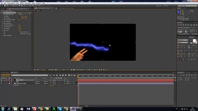Select the Puppet Pin tool

[x=40, y=6]
